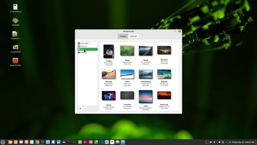Click the music note tray icon
The image size is (257, 145).
click(230, 142)
